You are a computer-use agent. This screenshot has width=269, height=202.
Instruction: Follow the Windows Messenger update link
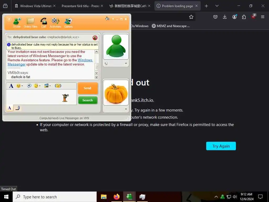point(50,62)
